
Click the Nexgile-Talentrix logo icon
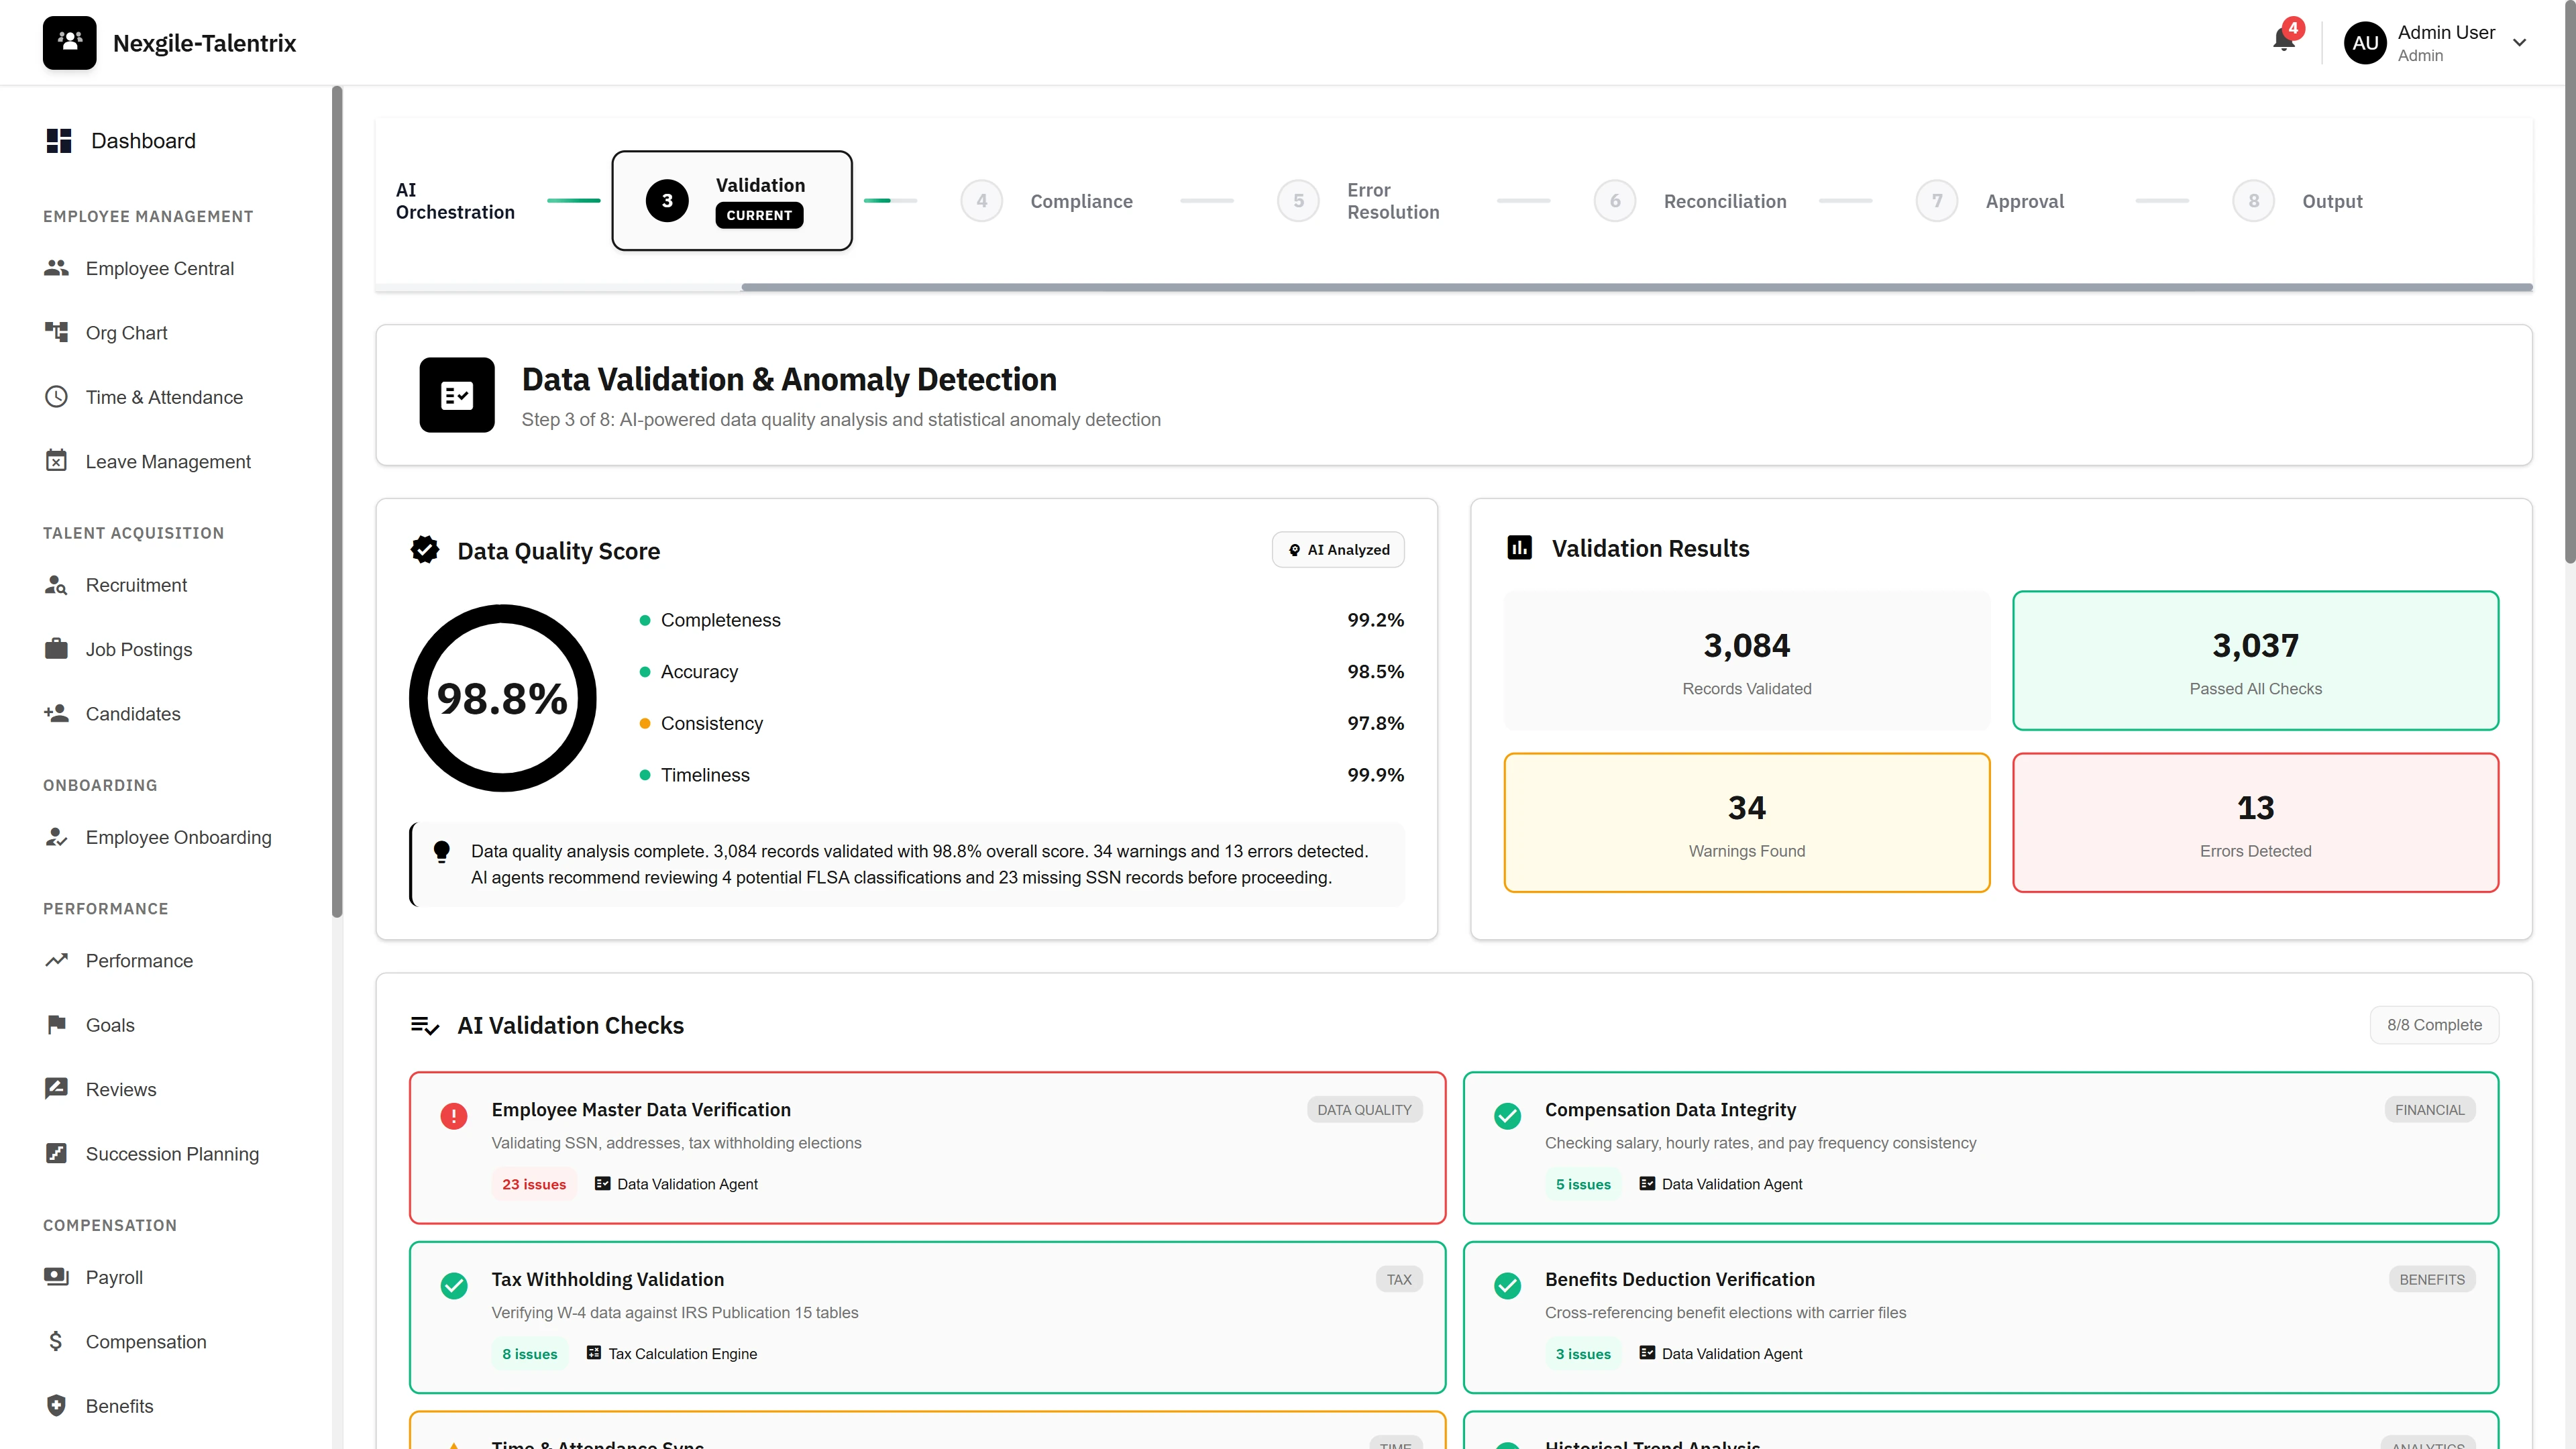[69, 42]
